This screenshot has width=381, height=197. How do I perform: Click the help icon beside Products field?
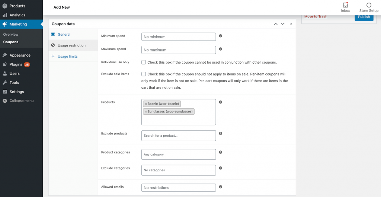click(x=221, y=102)
